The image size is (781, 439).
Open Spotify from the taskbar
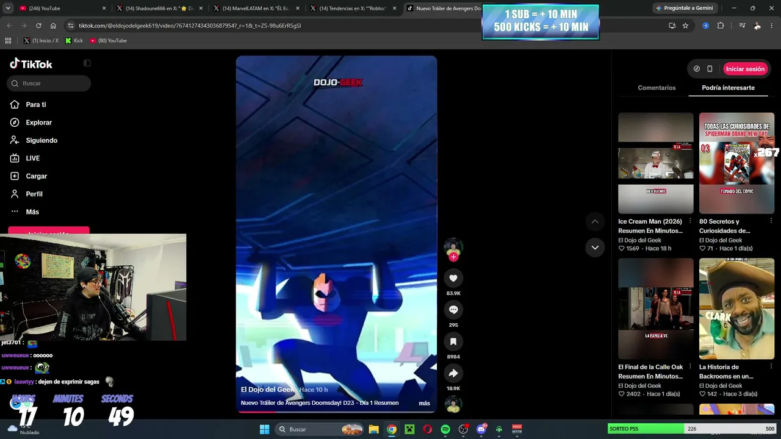point(445,429)
